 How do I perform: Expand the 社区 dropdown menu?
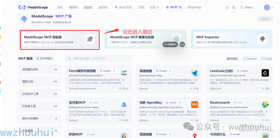pyautogui.click(x=155, y=7)
